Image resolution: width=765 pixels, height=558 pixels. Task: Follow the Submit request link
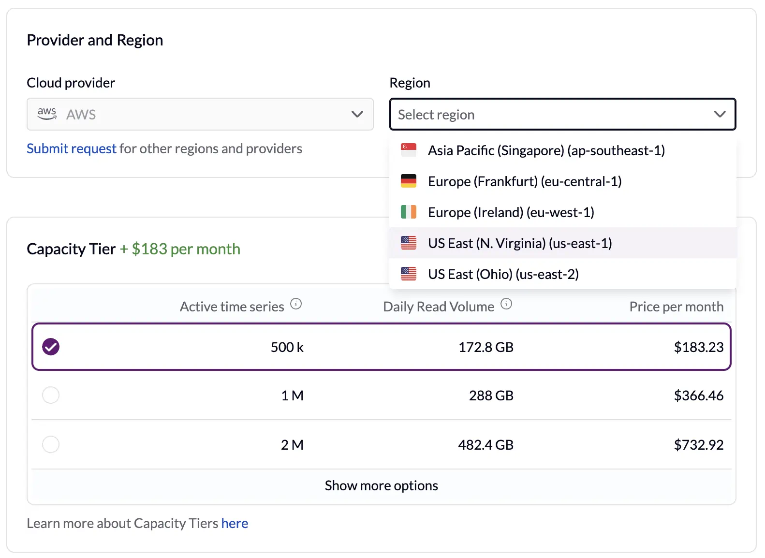72,148
